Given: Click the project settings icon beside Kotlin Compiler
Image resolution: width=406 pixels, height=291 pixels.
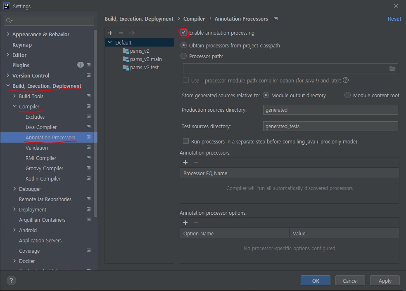Looking at the screenshot, I should 88,178.
